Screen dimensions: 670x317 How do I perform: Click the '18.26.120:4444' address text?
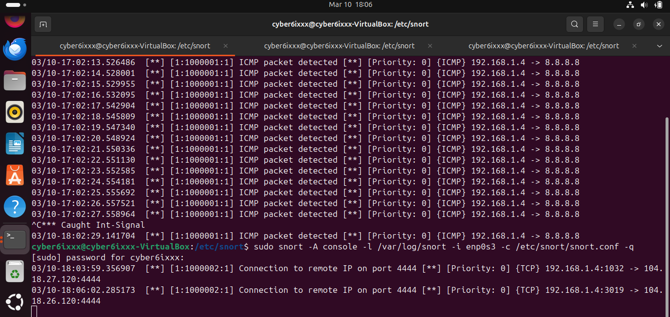click(x=66, y=301)
